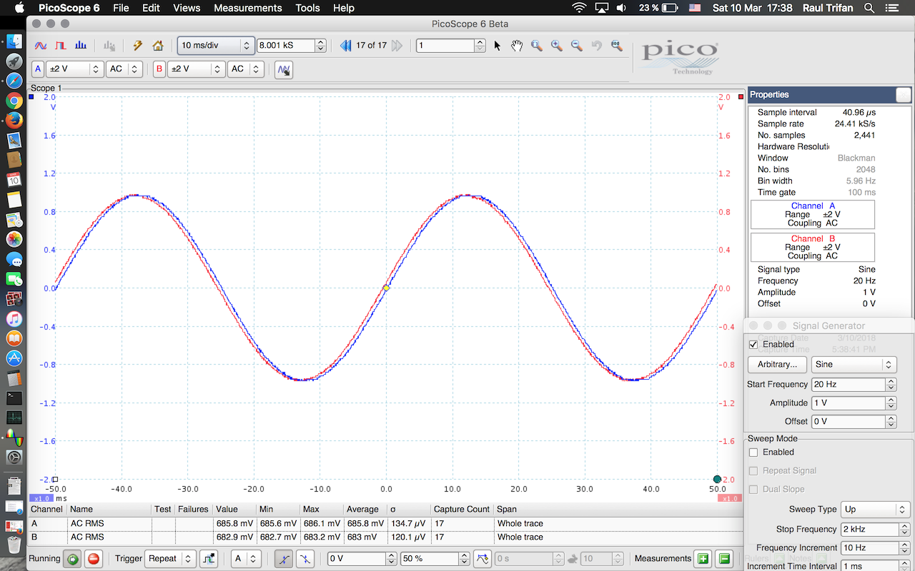Open the Measurements menu
Viewport: 915px width, 571px height.
(x=249, y=8)
